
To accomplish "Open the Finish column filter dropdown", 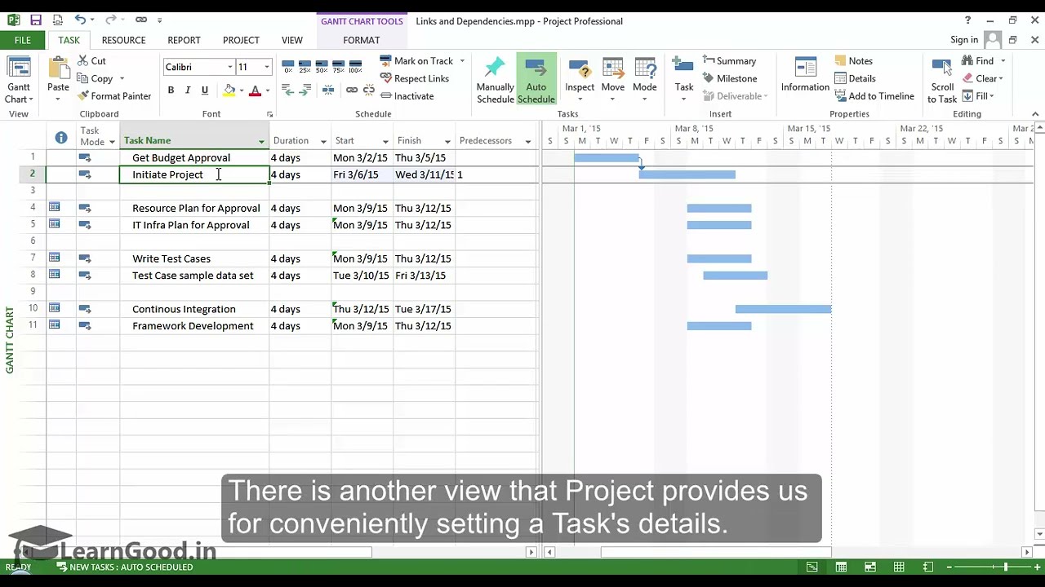I will [447, 141].
